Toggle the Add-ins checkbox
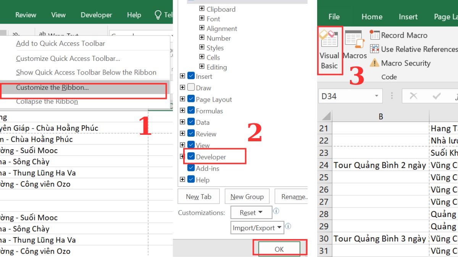The width and height of the screenshot is (458, 257). tap(191, 168)
